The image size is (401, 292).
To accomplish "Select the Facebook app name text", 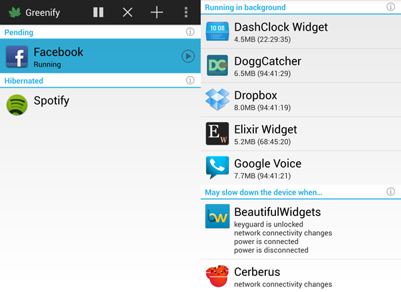I will [x=58, y=52].
